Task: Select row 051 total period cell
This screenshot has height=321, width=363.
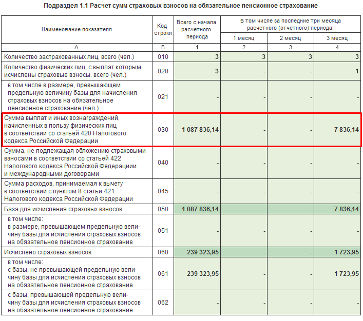Action: click(x=197, y=231)
